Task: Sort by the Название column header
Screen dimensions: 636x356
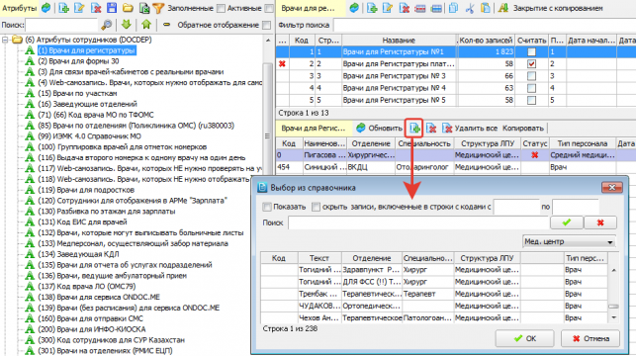Action: tap(399, 41)
